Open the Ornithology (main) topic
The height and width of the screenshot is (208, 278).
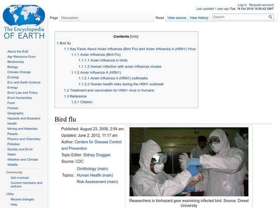(92, 169)
